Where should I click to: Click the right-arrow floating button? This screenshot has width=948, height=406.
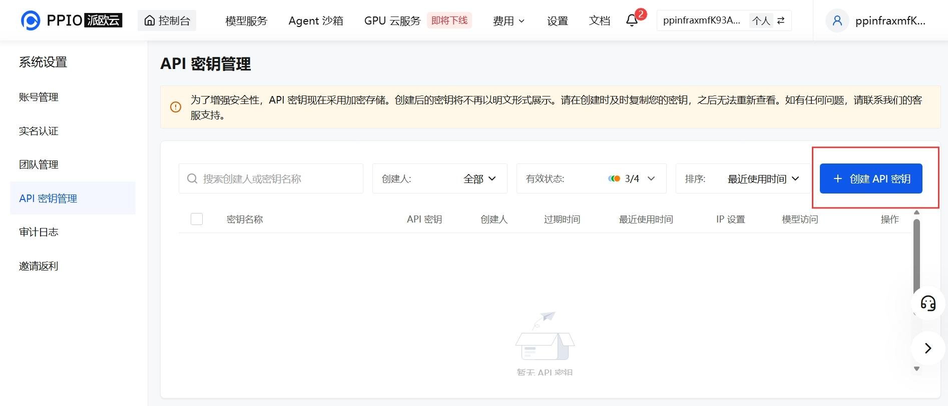tap(928, 348)
